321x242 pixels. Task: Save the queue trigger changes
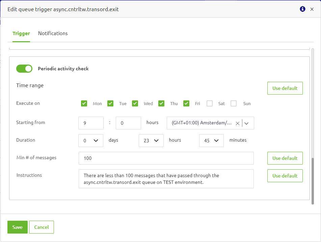(x=17, y=227)
